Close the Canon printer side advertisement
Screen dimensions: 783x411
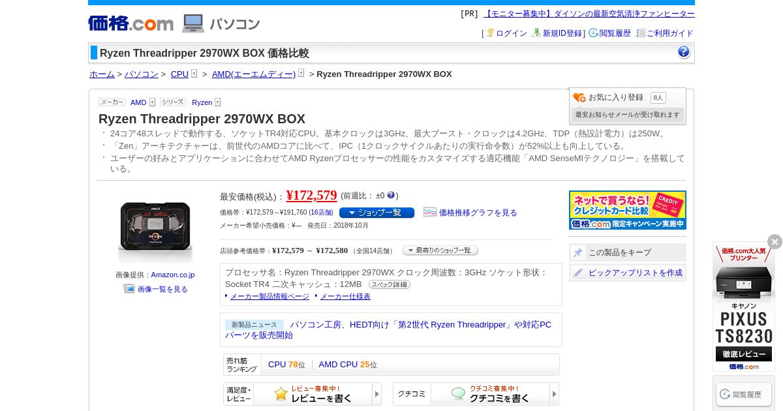pos(775,242)
